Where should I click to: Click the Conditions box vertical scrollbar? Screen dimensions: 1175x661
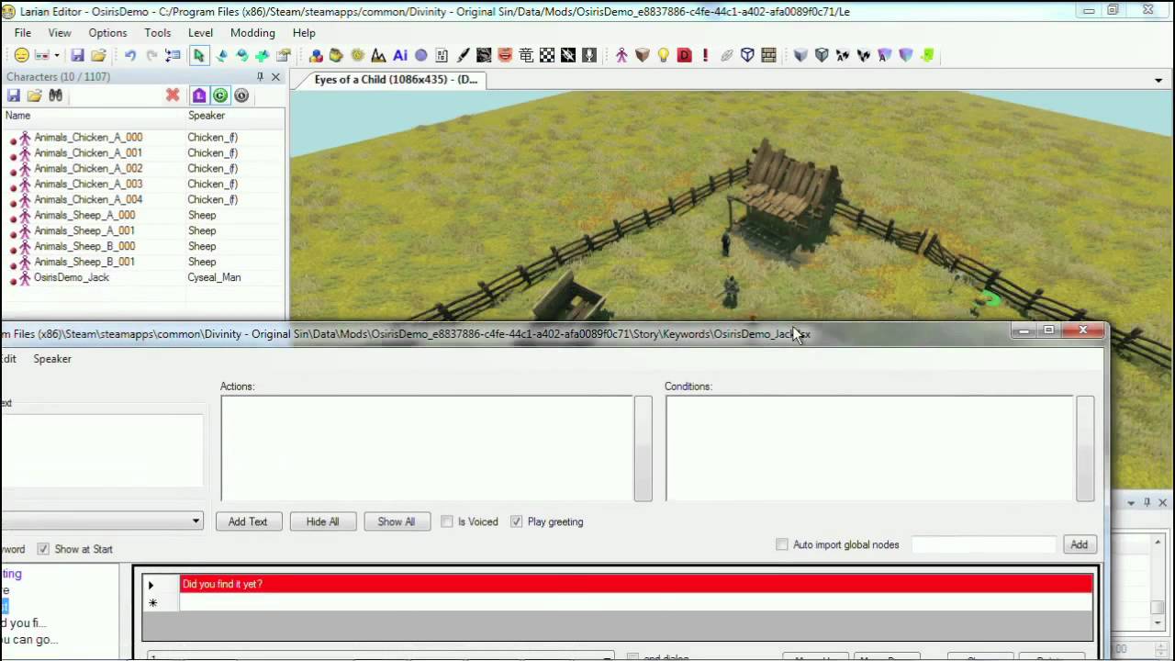pos(1085,448)
